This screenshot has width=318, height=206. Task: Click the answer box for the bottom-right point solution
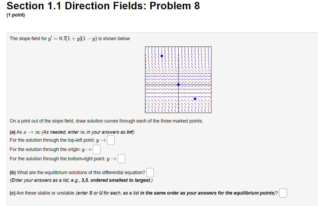121,159
